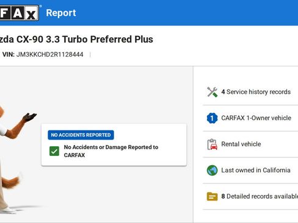
Task: Click the CARFAX logo in header
Action: coord(19,13)
